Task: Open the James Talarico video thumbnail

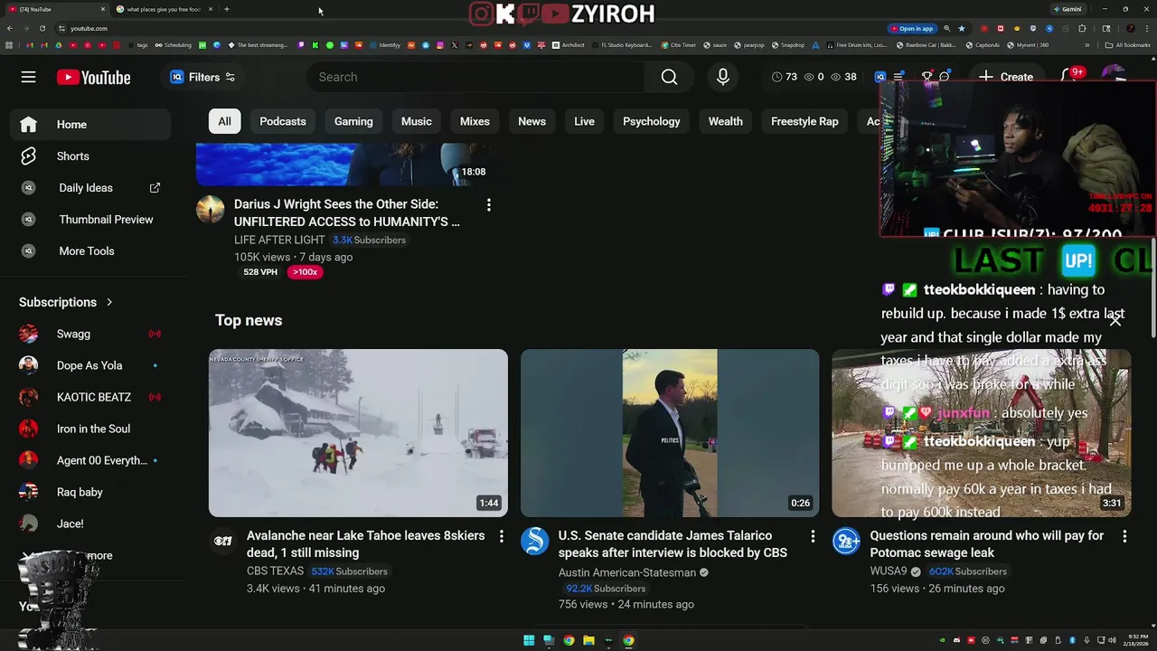Action: point(670,433)
